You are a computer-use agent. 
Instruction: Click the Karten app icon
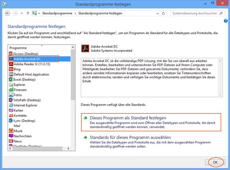click(x=11, y=110)
